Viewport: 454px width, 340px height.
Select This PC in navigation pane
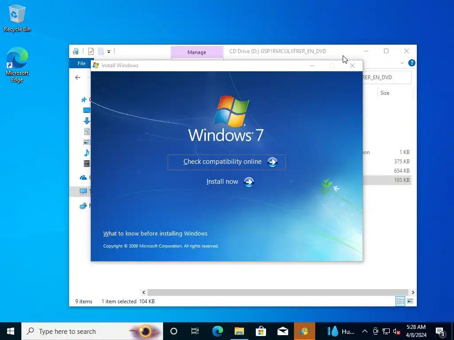83,191
